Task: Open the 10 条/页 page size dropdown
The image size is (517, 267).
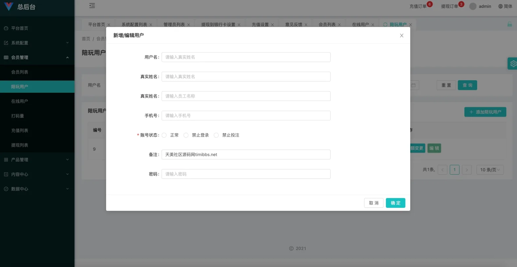Action: [x=490, y=170]
